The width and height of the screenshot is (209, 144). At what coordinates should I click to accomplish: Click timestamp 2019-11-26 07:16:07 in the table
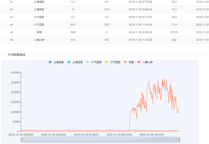click(x=140, y=17)
